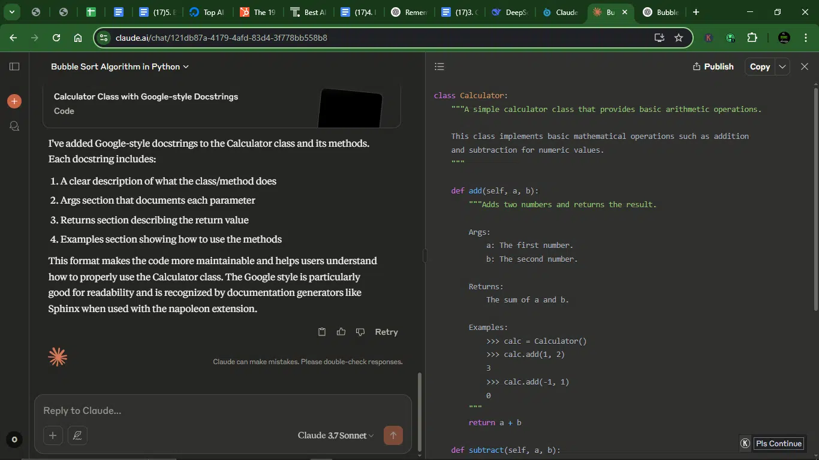Image resolution: width=819 pixels, height=460 pixels.
Task: Open the green Grammarly extension icon
Action: [x=730, y=38]
